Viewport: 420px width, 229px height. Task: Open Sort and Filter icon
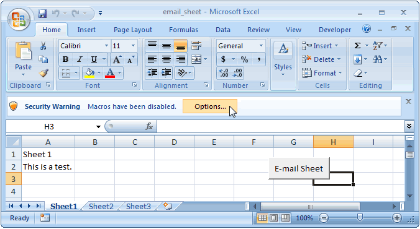pyautogui.click(x=377, y=46)
